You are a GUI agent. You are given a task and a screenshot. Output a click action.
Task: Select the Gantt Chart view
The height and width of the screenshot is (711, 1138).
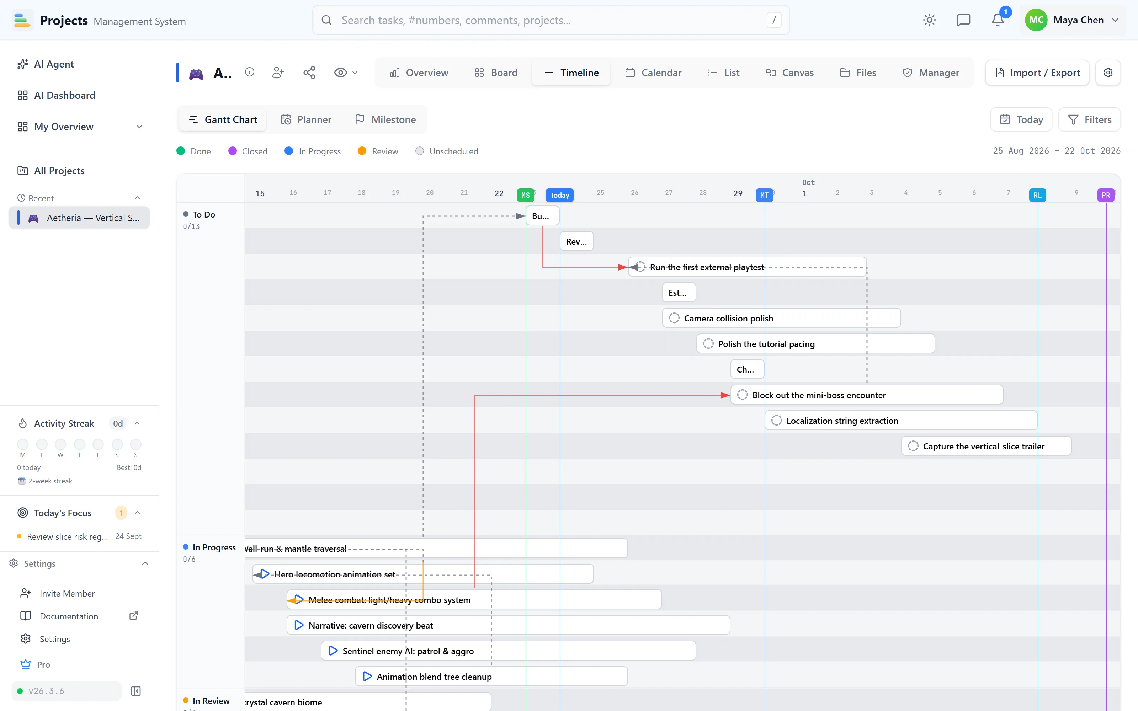point(223,119)
